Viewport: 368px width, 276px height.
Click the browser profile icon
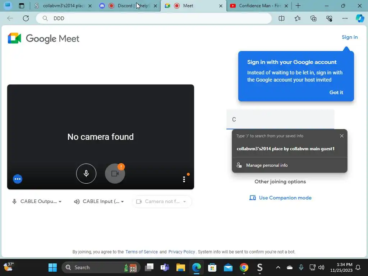click(8, 5)
